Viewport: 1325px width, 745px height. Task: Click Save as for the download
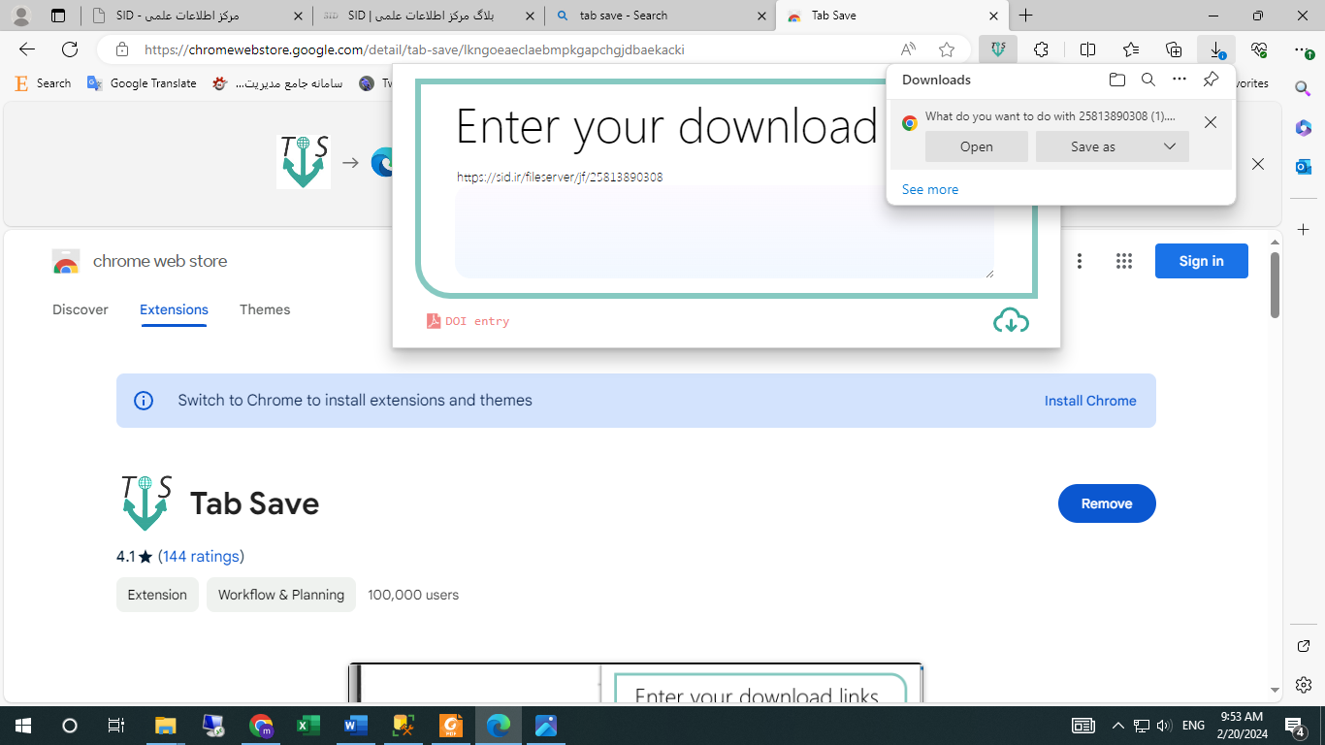1093,146
